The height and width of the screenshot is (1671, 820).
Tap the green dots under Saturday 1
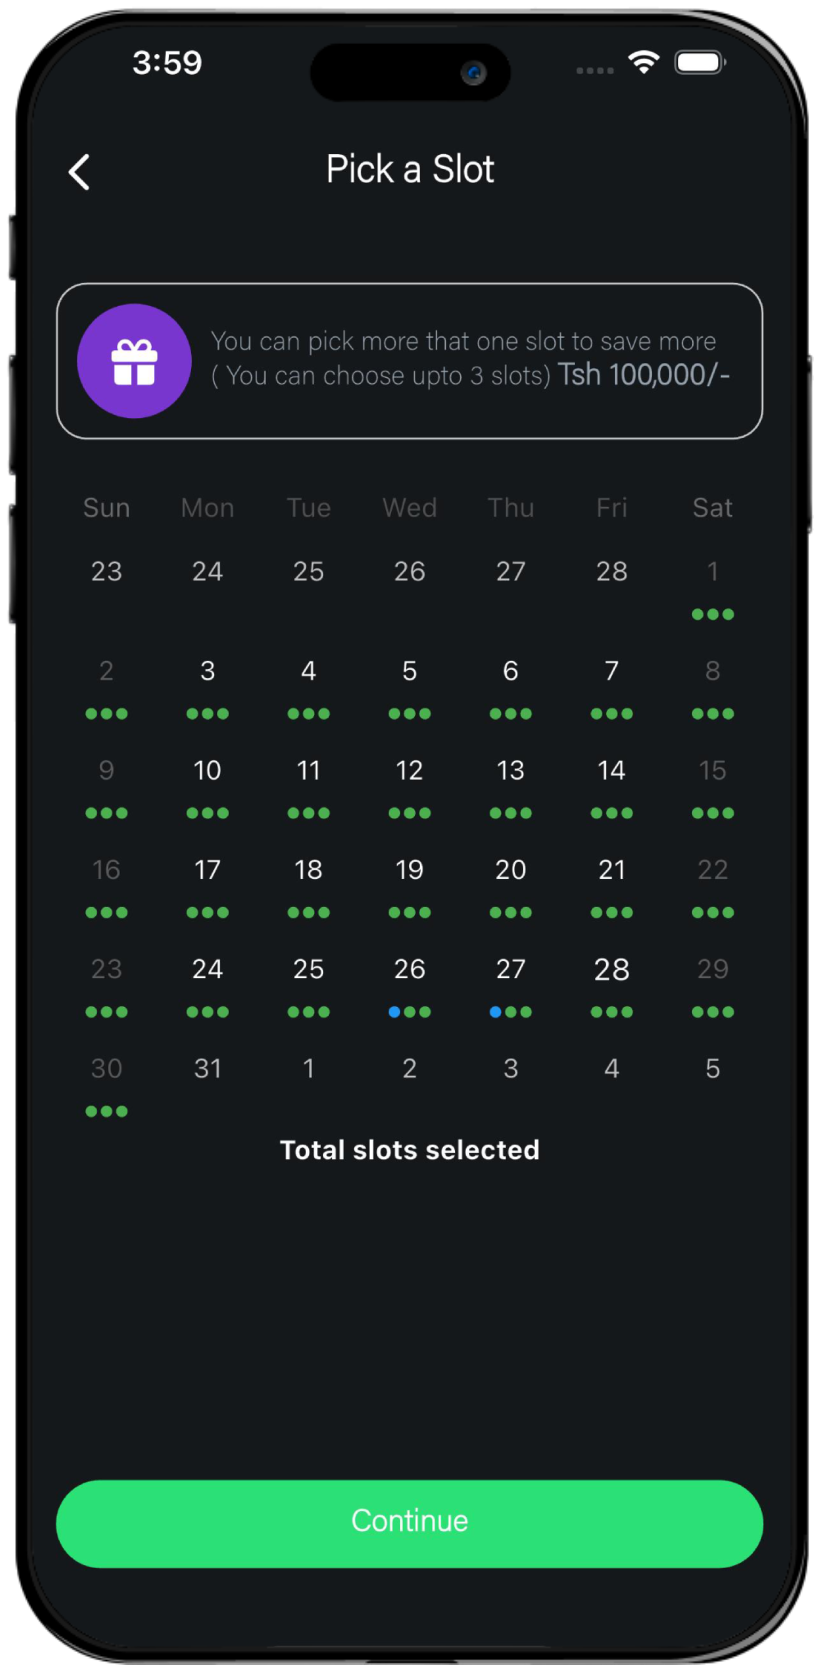712,614
